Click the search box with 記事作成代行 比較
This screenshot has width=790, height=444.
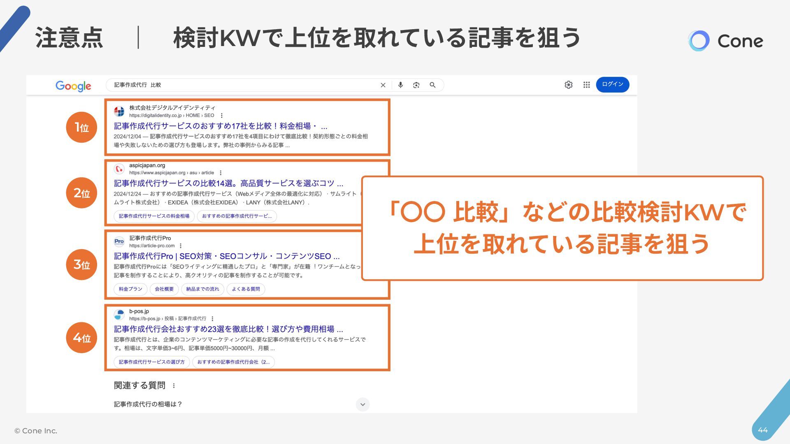pyautogui.click(x=247, y=85)
